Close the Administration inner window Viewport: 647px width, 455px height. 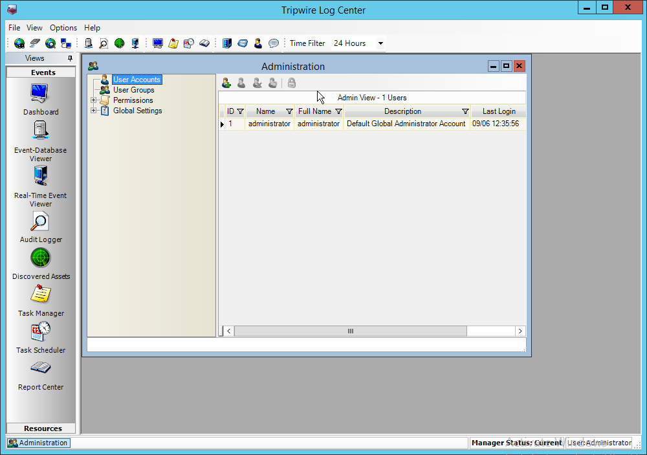tap(519, 66)
